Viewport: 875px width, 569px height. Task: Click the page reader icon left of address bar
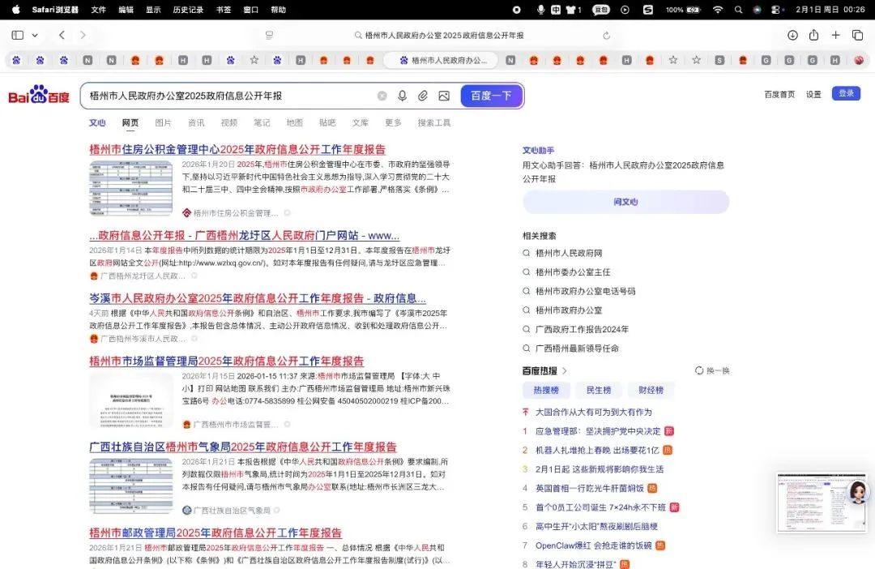tap(269, 35)
